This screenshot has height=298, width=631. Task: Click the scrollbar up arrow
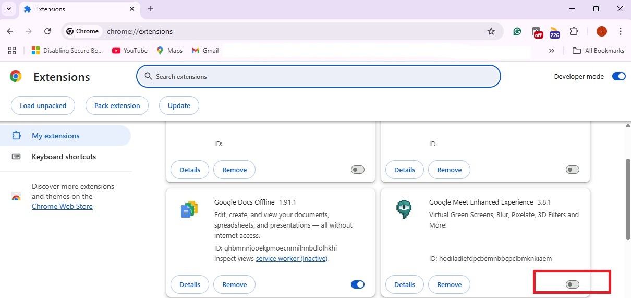tap(628, 126)
